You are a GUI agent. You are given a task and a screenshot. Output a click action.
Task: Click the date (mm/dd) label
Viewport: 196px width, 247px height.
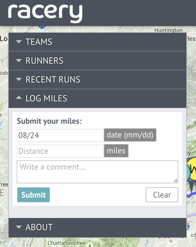pyautogui.click(x=130, y=135)
